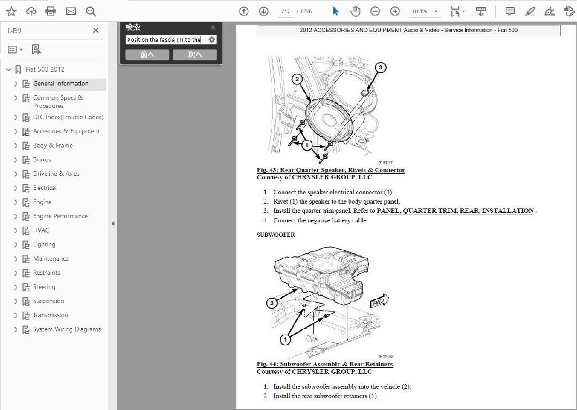
Task: Activate the arrow selection tool
Action: point(335,11)
